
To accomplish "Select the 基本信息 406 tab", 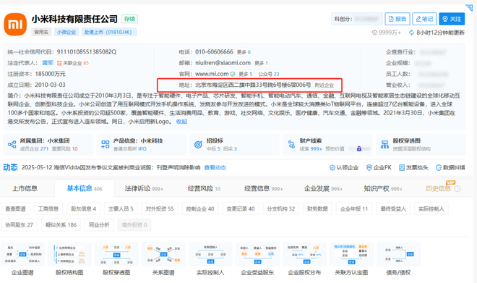I will point(85,189).
